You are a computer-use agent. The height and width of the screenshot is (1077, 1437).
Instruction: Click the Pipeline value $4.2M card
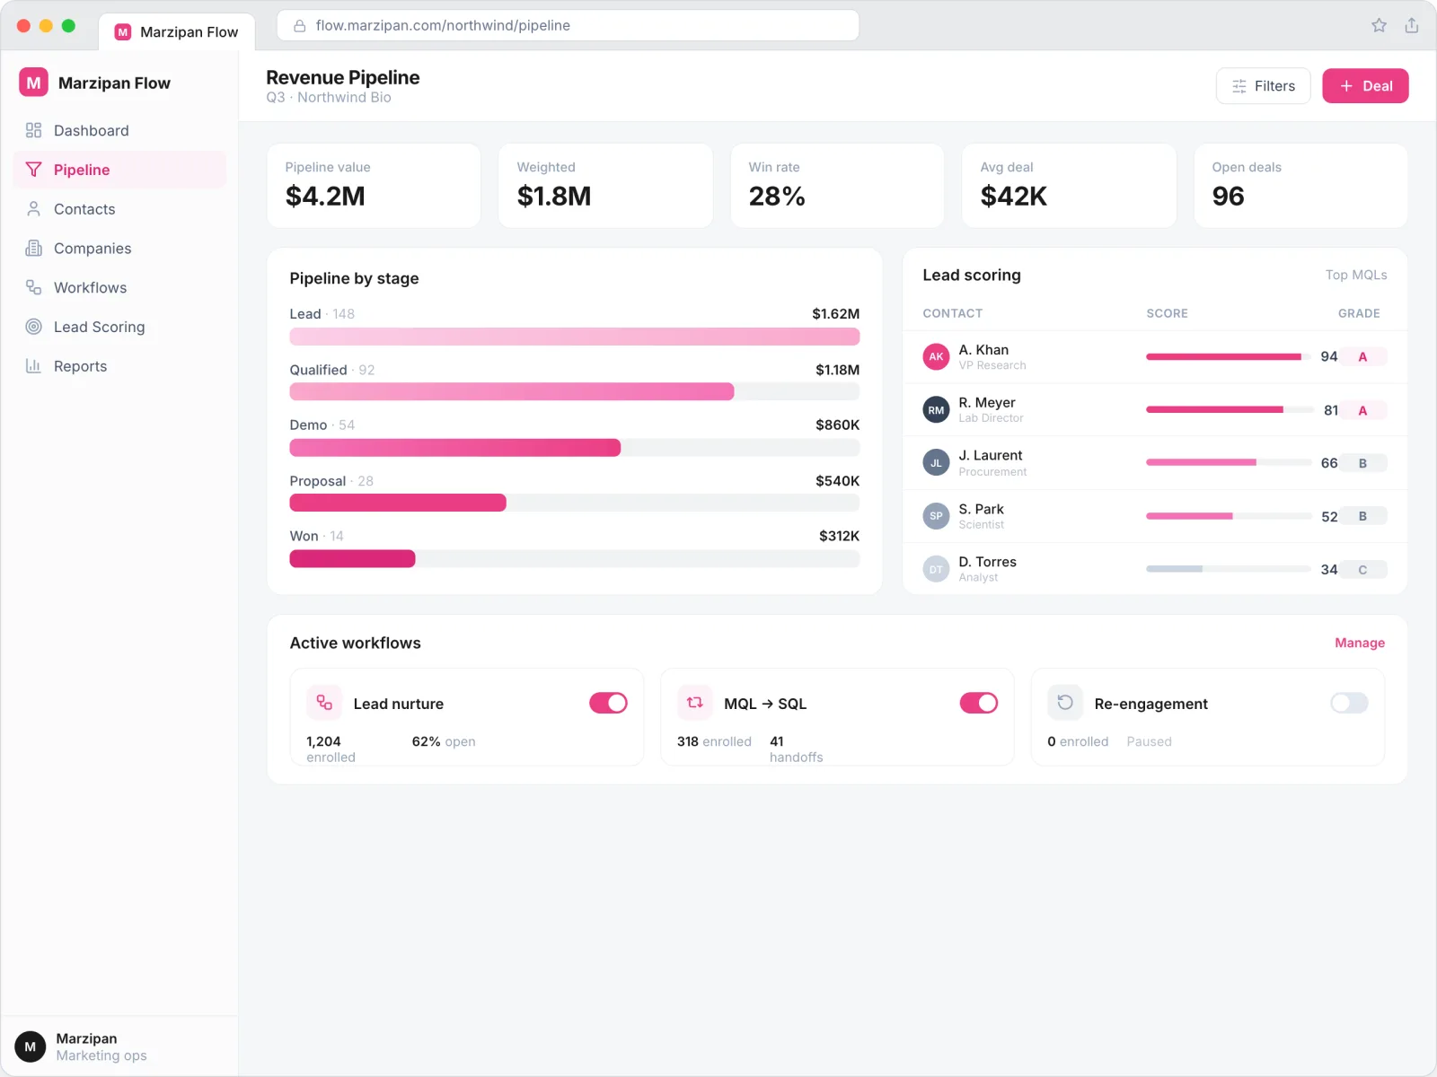374,186
